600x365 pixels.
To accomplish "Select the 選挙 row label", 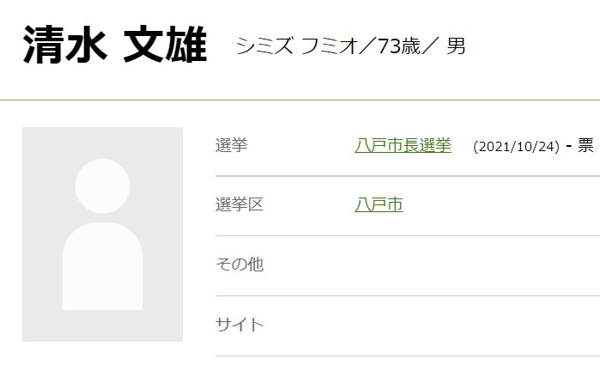I will tap(231, 146).
